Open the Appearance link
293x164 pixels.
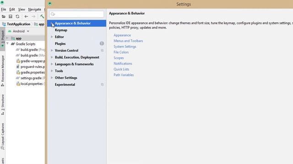pos(122,35)
